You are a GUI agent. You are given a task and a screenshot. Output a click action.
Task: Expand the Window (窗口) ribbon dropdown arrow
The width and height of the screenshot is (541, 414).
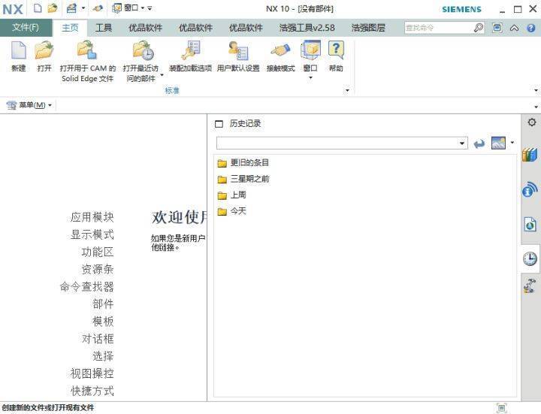pyautogui.click(x=310, y=78)
